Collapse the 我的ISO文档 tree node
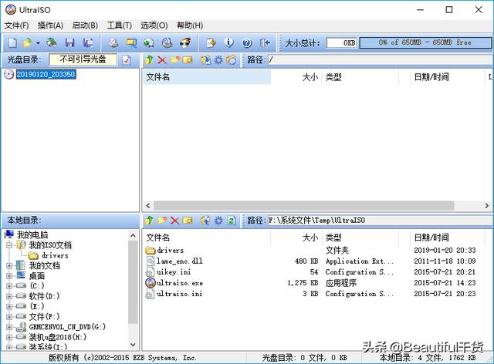Screen dimensions: 494x364 click(x=9, y=245)
